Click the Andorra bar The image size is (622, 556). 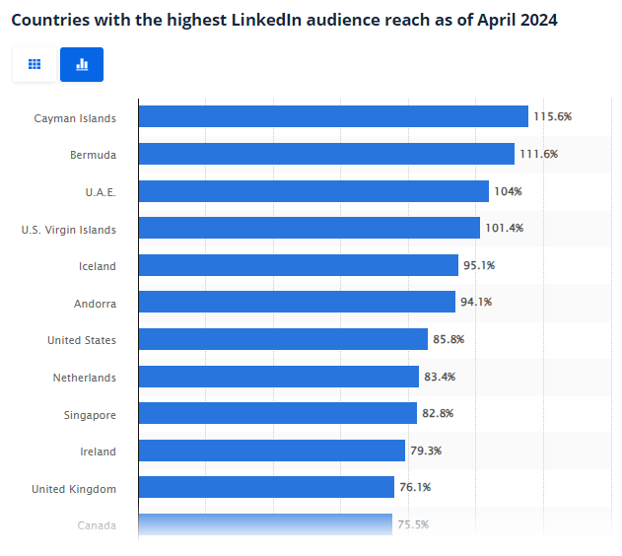(x=297, y=302)
